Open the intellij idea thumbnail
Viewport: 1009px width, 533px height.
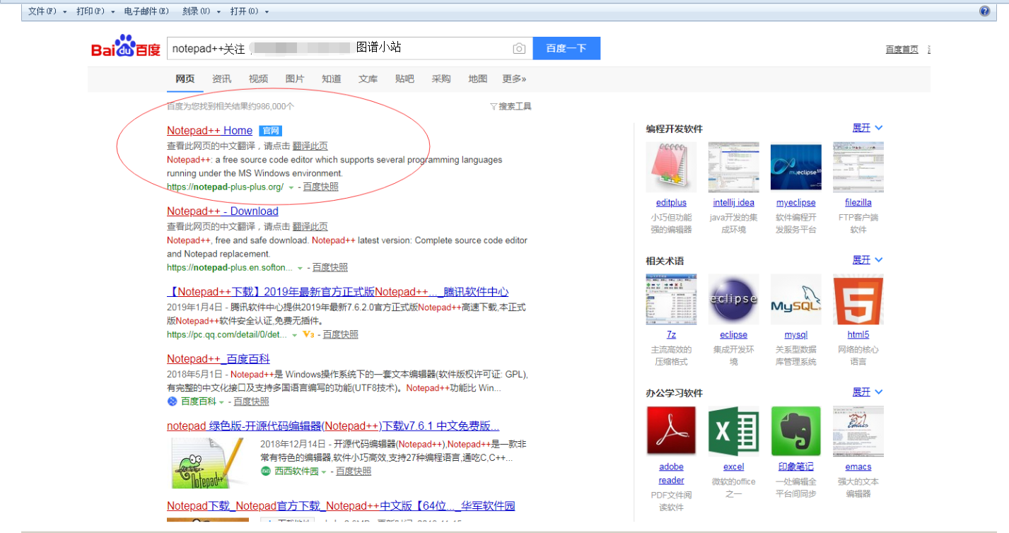pyautogui.click(x=734, y=167)
